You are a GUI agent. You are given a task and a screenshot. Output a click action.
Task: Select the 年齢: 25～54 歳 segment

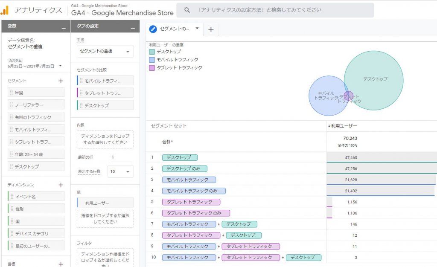[36, 154]
